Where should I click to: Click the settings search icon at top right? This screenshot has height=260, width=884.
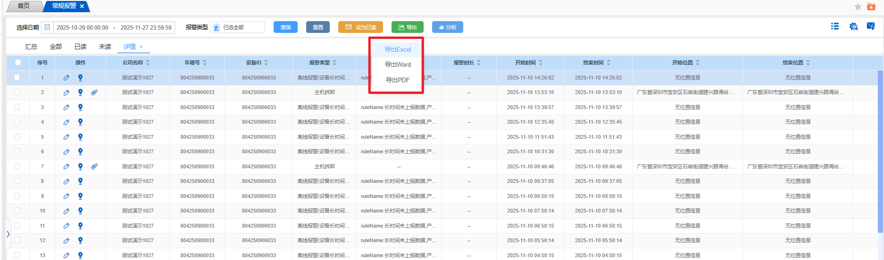tap(853, 26)
